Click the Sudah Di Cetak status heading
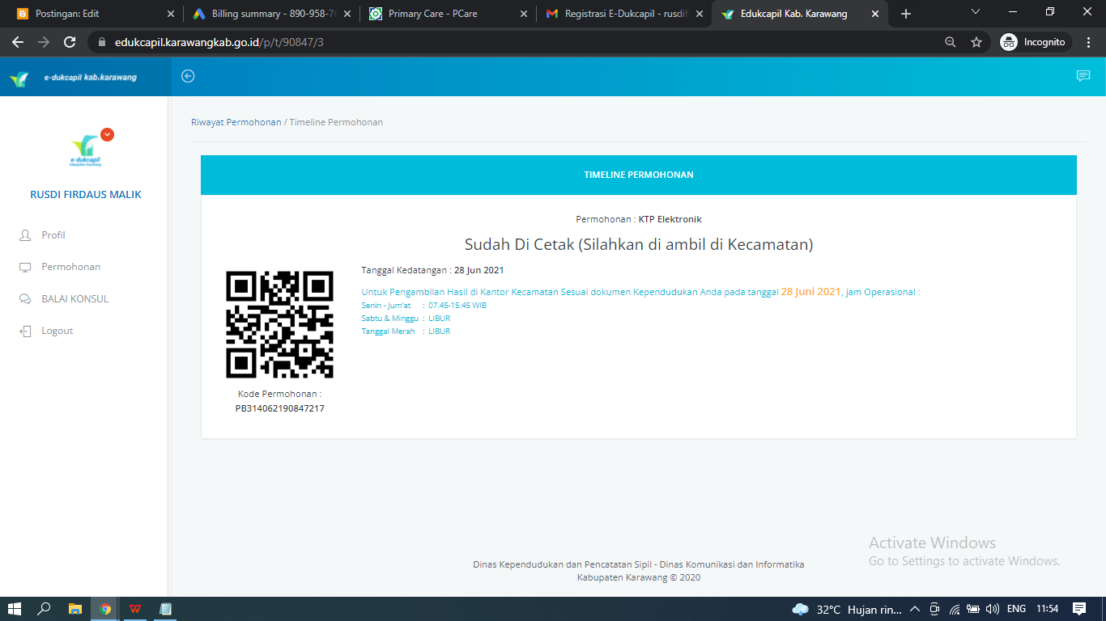The height and width of the screenshot is (621, 1106). 639,244
